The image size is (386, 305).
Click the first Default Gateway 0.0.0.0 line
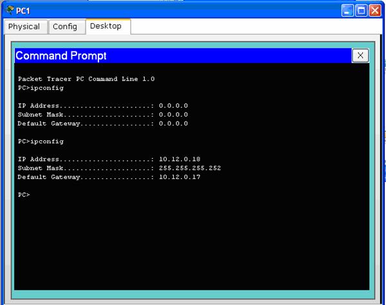[x=103, y=124]
